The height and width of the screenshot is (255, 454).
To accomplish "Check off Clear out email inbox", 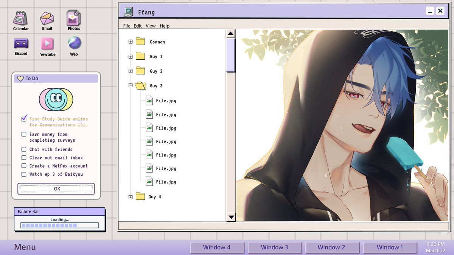I will pos(24,158).
